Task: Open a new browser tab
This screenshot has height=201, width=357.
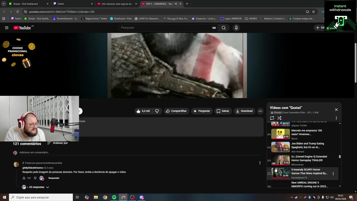Action: click(187, 4)
